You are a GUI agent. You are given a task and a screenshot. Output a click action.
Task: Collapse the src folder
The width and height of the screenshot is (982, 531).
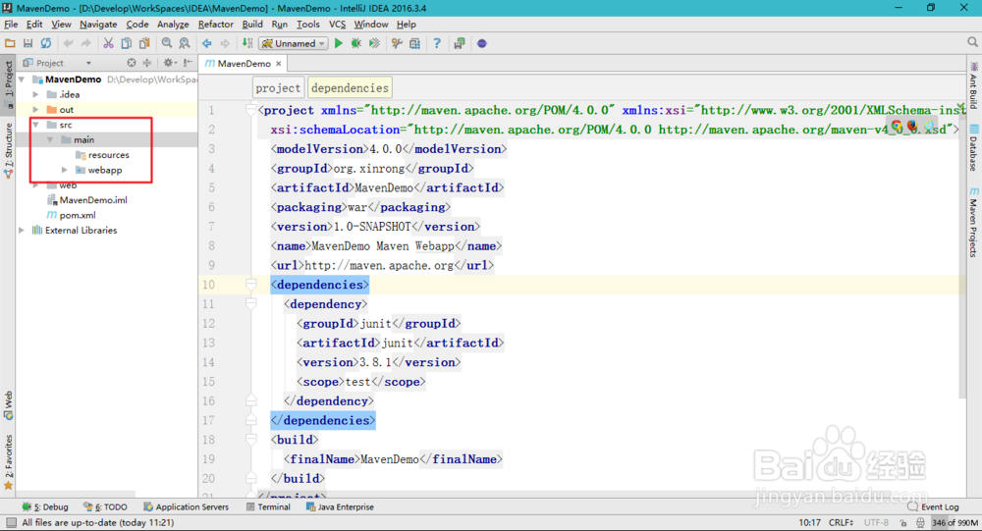35,125
